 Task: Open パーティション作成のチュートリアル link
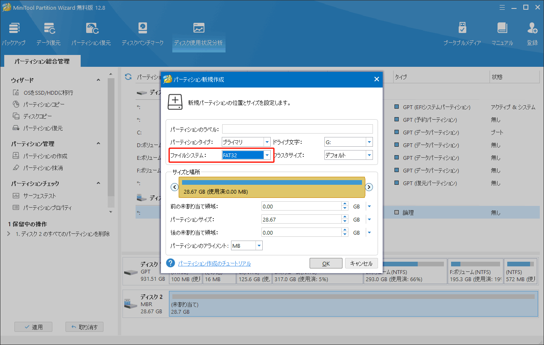pos(214,263)
